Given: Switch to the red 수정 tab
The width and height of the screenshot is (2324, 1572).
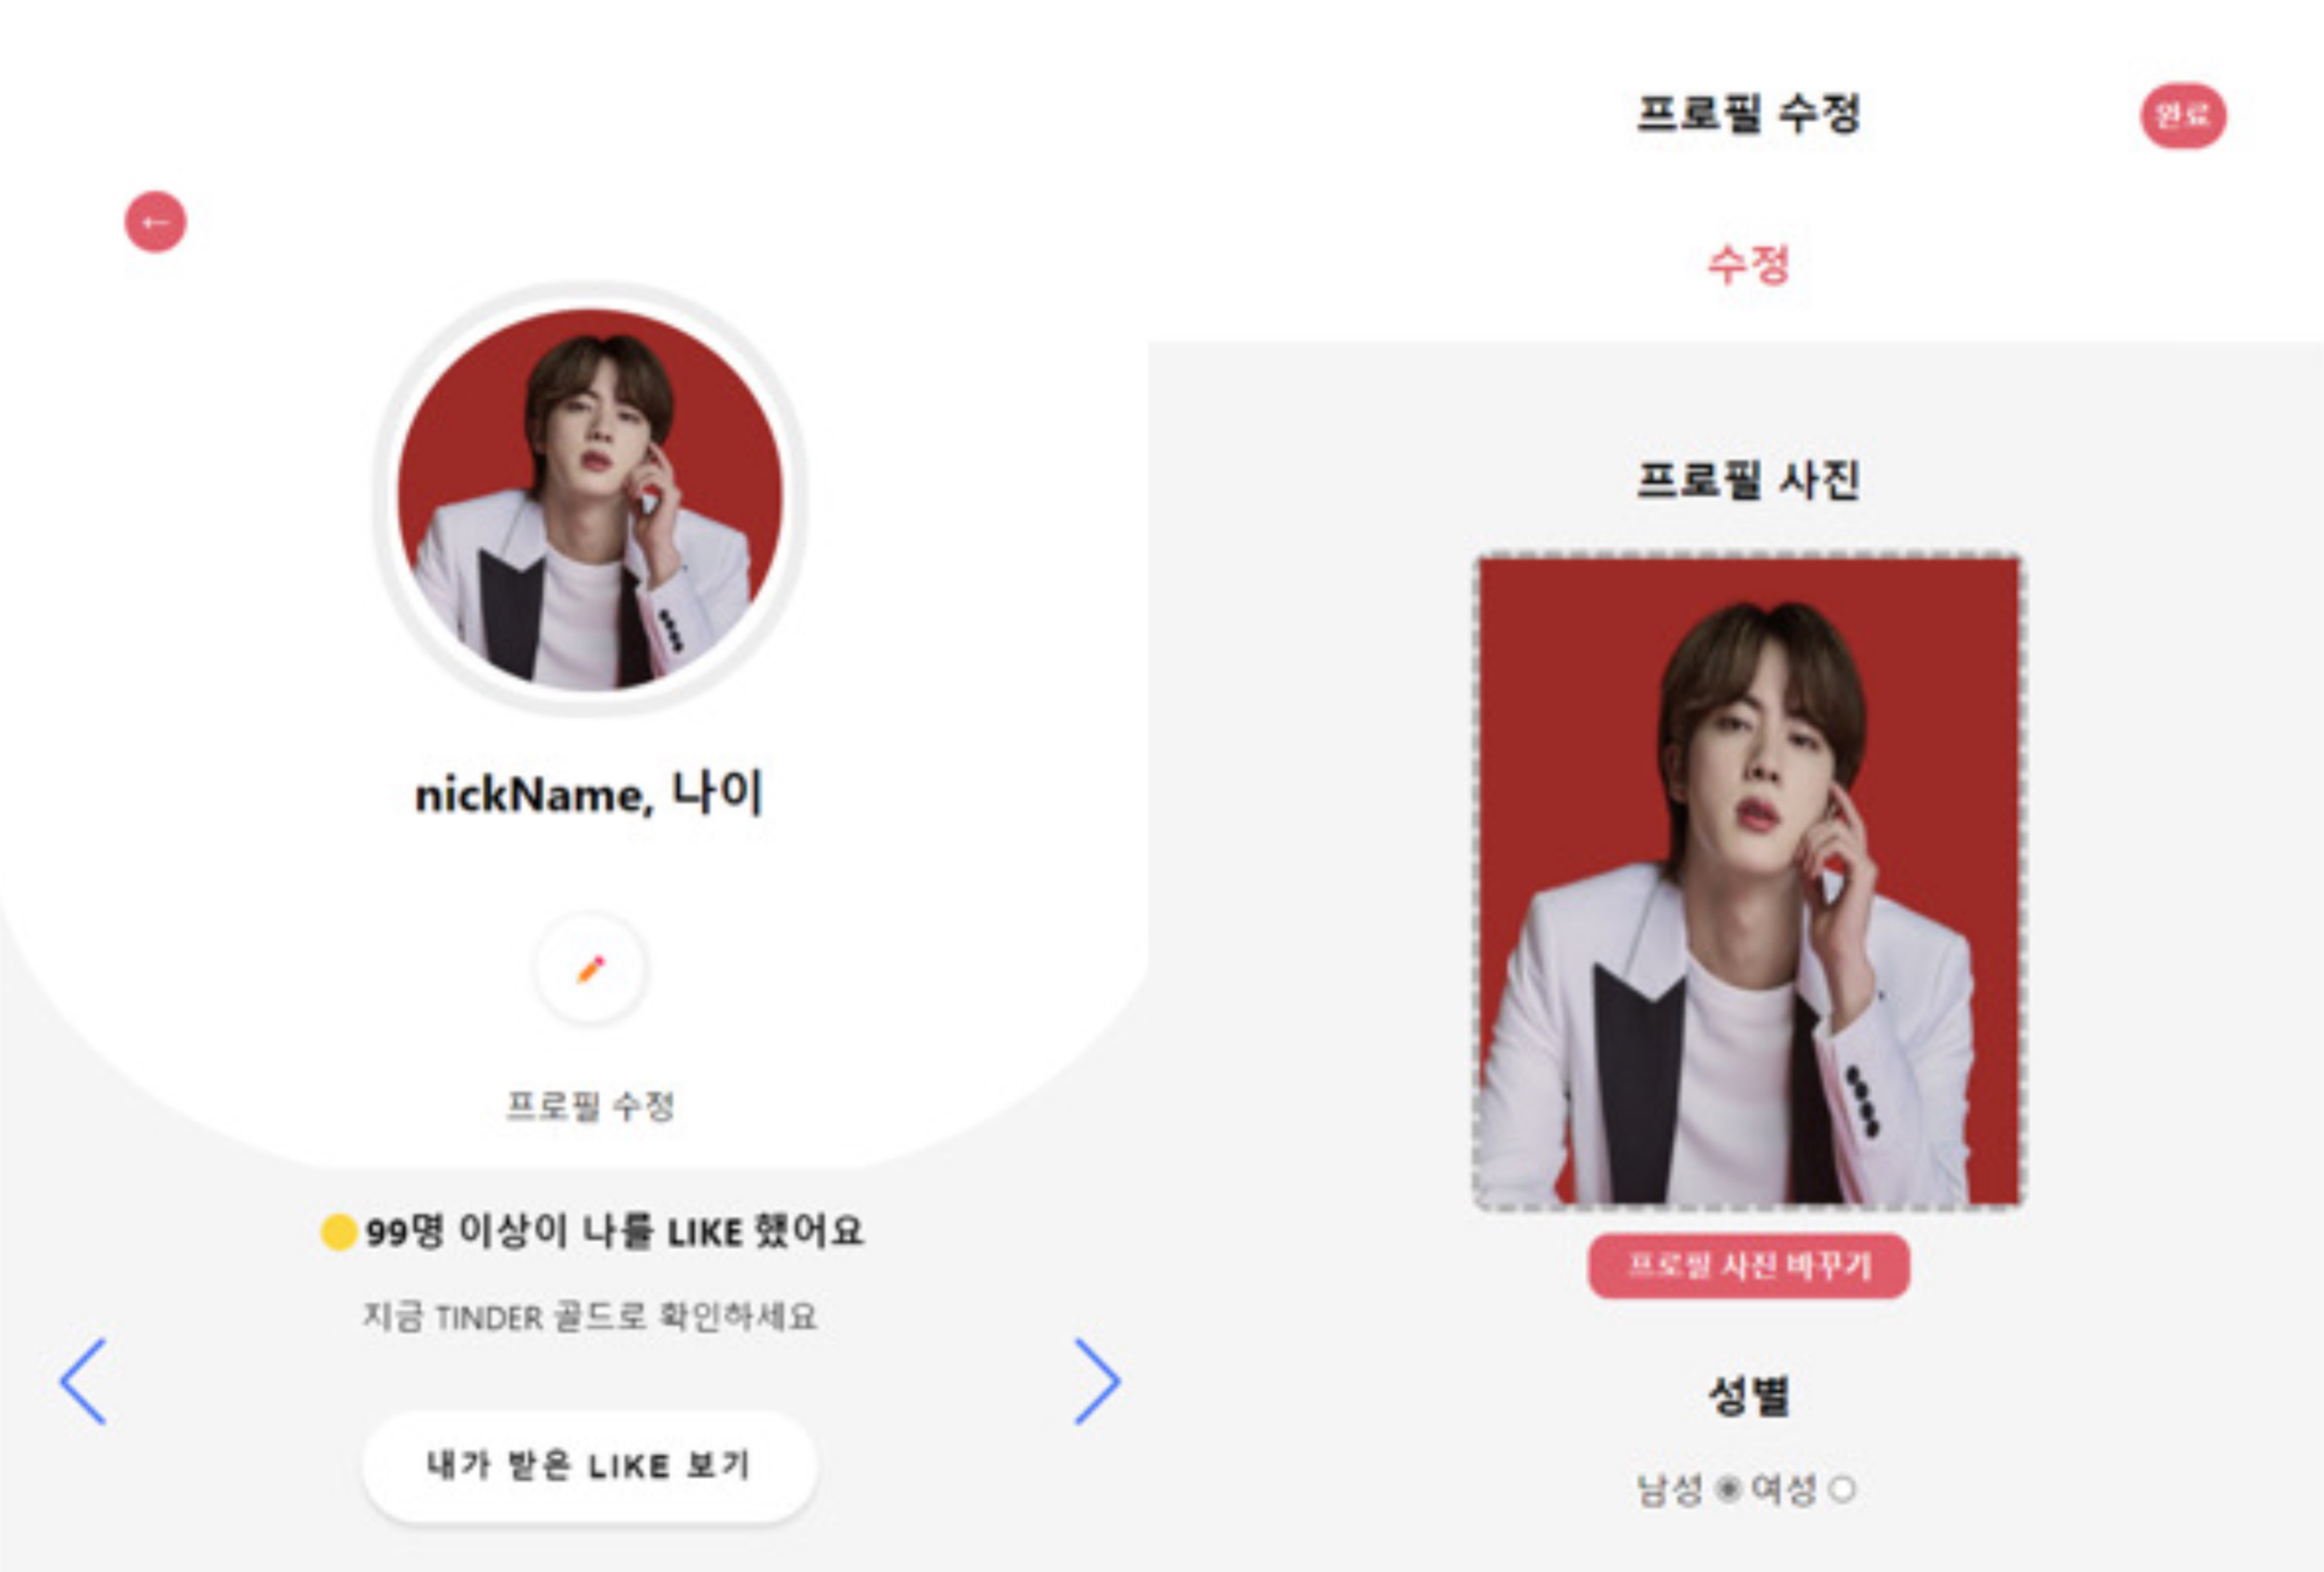Looking at the screenshot, I should 1748,265.
